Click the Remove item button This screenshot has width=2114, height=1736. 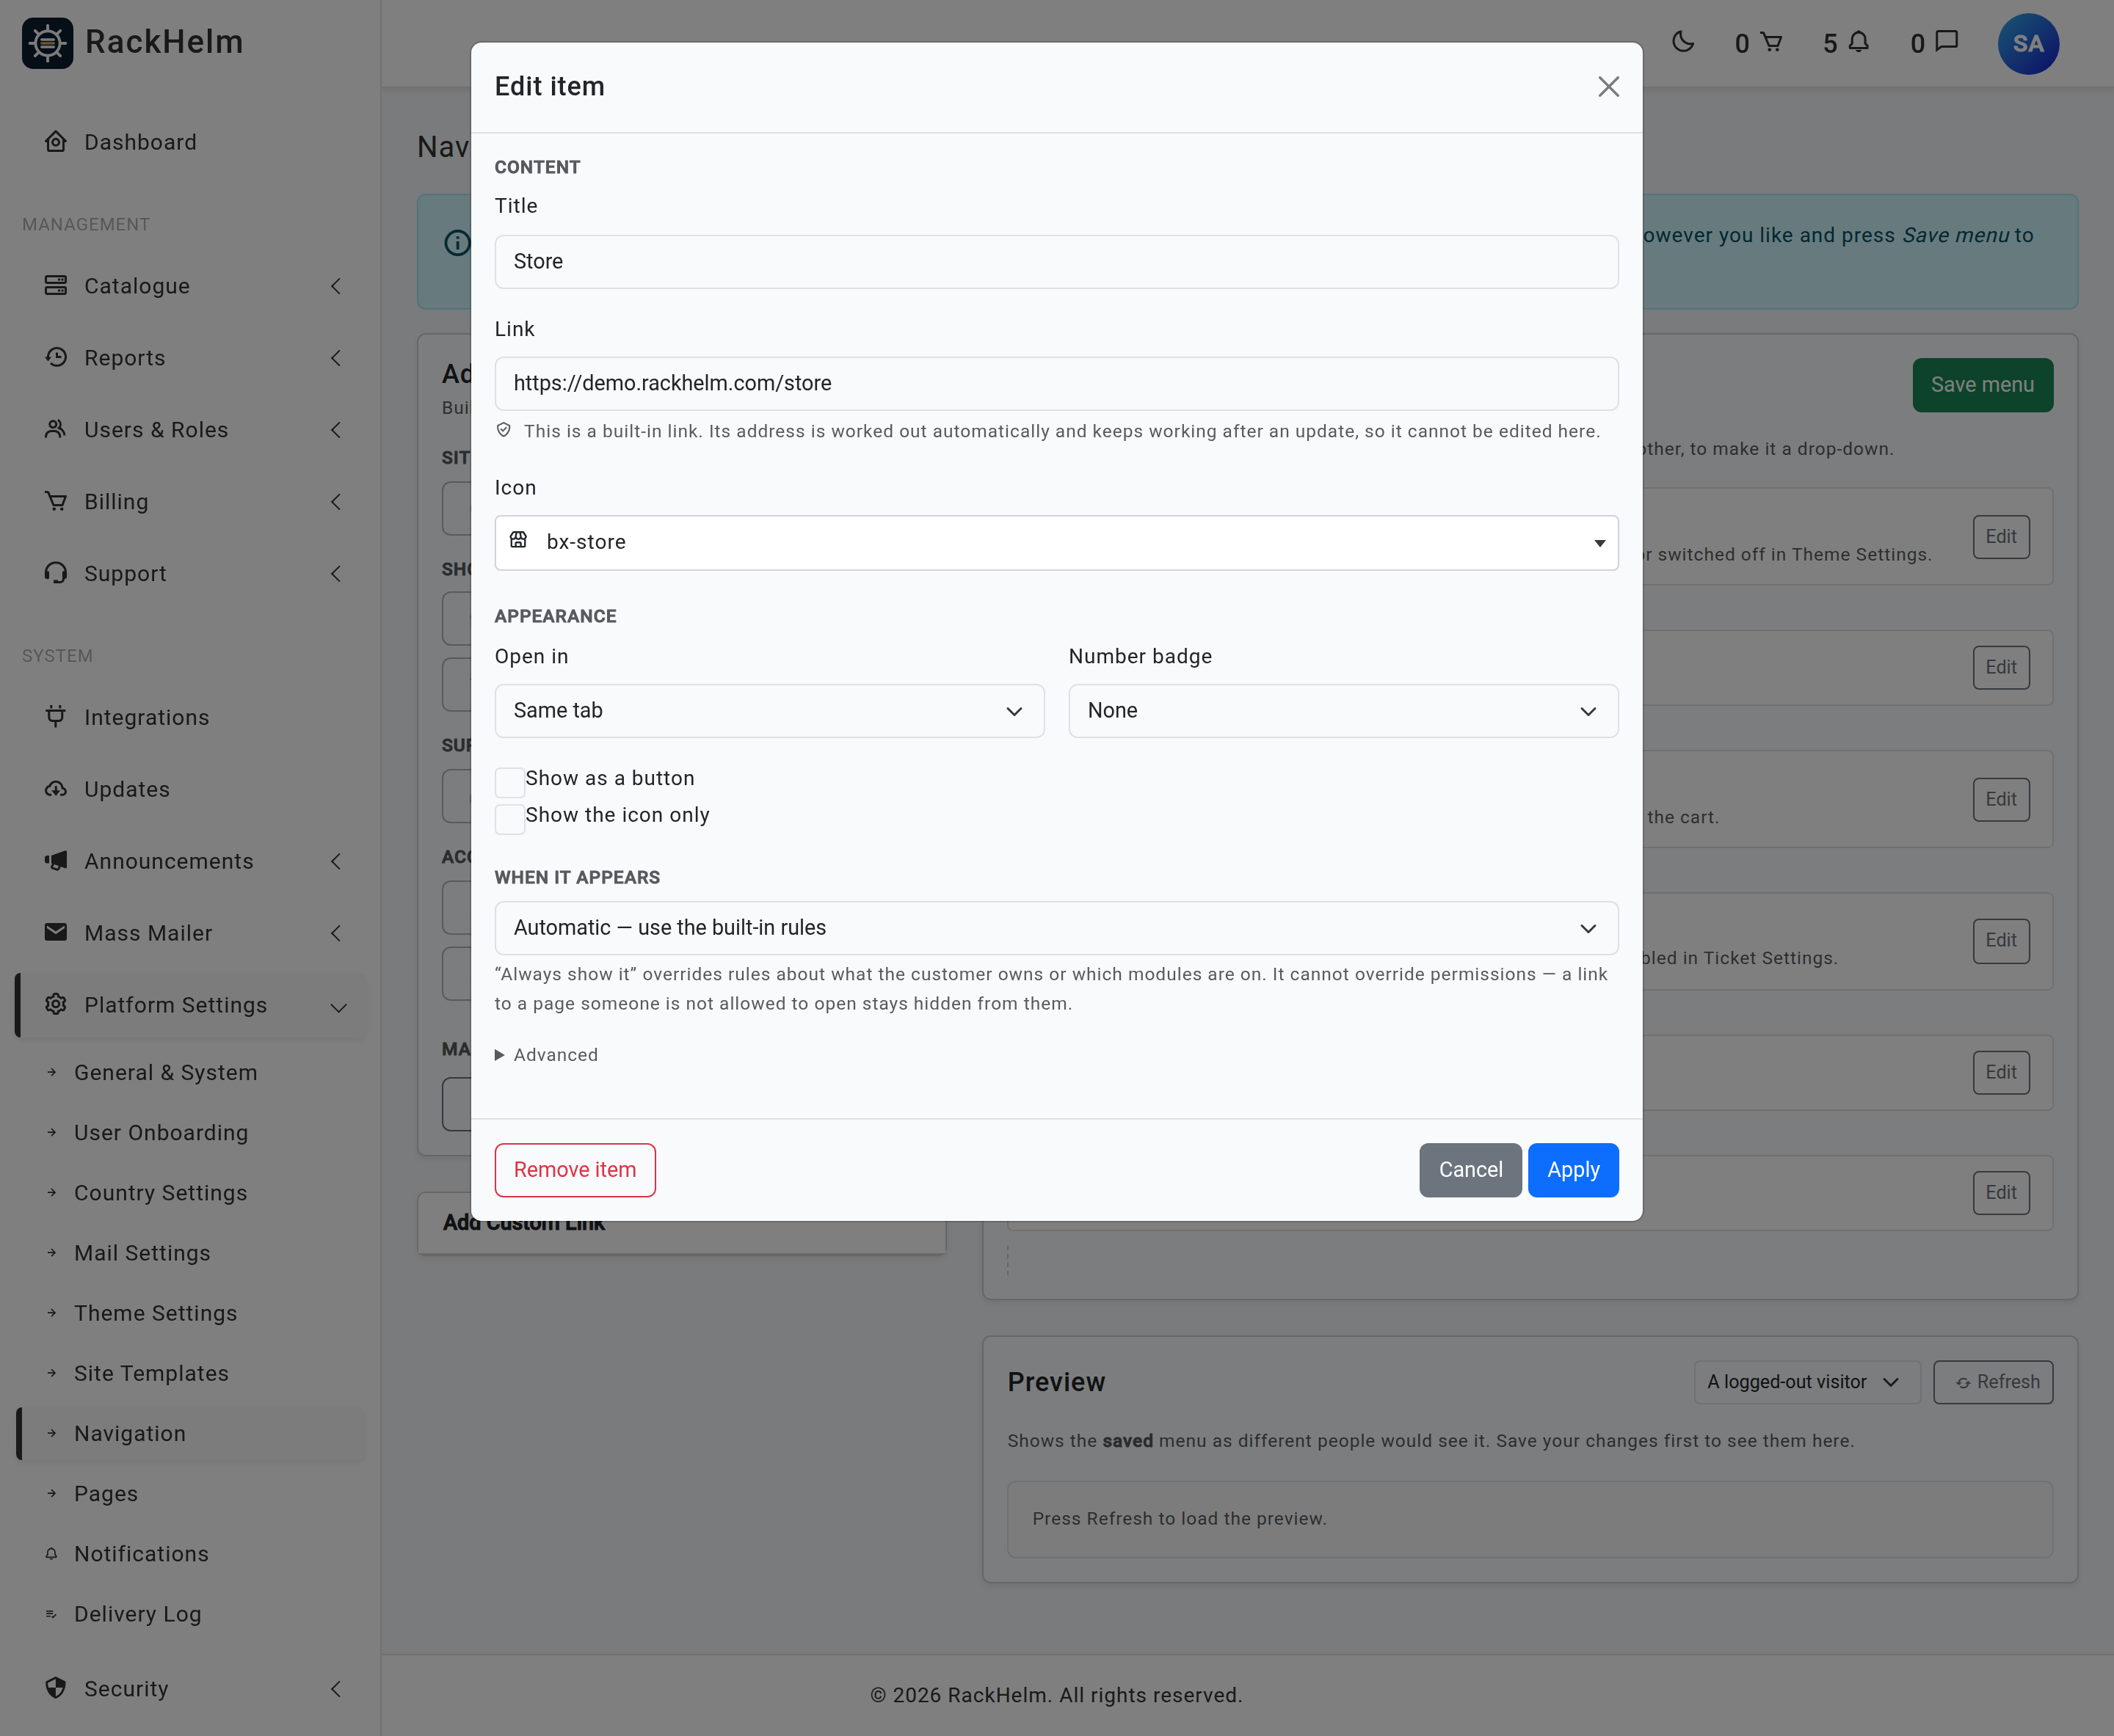tap(575, 1170)
